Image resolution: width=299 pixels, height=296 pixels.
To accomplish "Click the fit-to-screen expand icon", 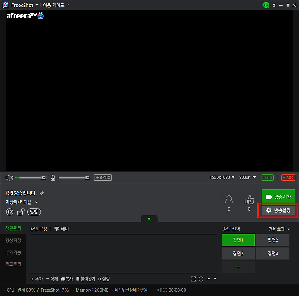I will [193, 279].
